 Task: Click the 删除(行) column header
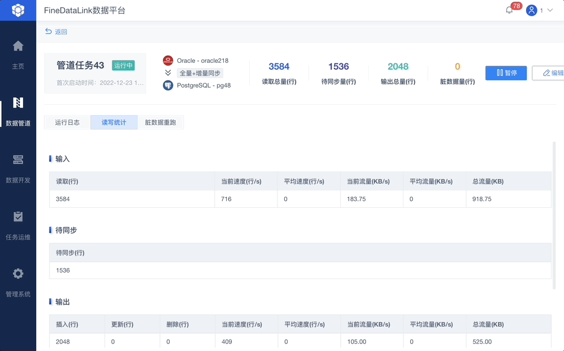pyautogui.click(x=188, y=325)
